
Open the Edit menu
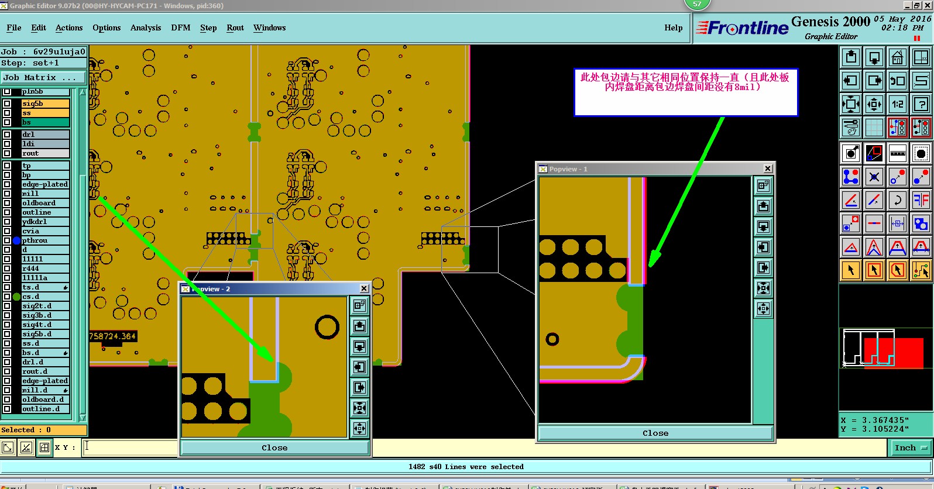[39, 27]
